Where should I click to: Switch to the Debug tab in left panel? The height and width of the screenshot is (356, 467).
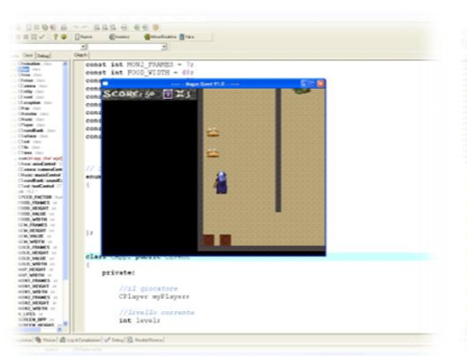(x=43, y=56)
